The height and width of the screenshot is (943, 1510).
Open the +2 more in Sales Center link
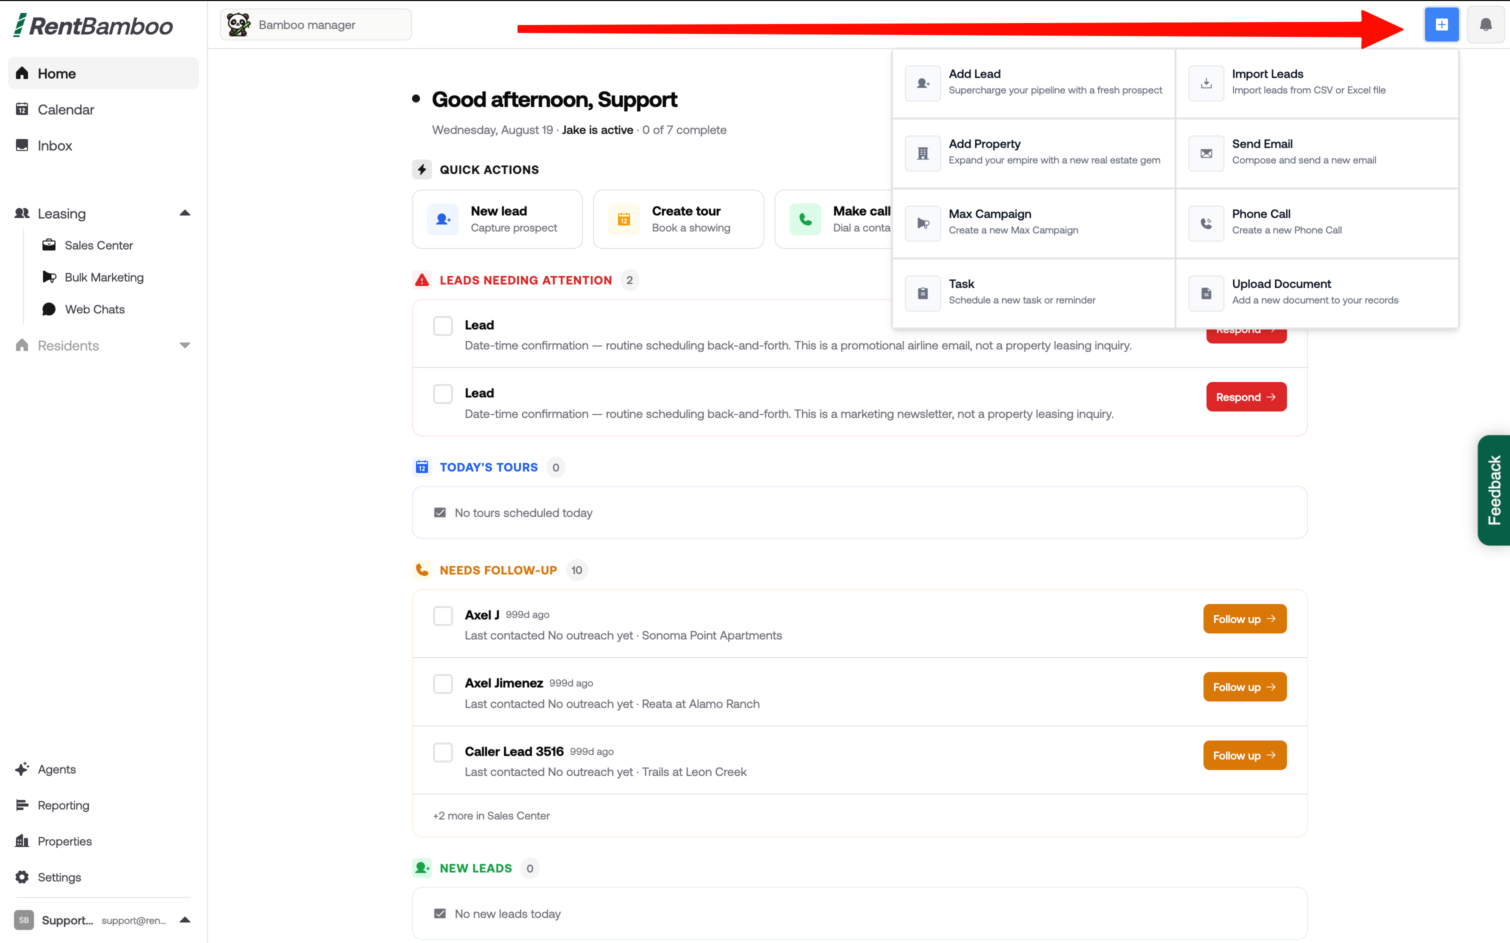coord(491,816)
